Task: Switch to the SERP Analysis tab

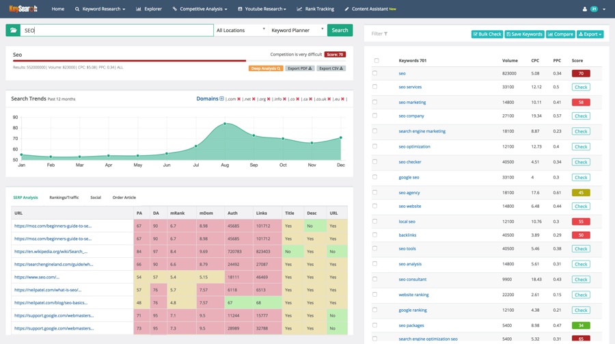Action: click(25, 198)
